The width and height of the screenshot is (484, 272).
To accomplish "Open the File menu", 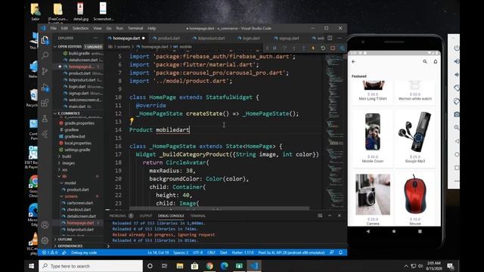I will (x=54, y=28).
